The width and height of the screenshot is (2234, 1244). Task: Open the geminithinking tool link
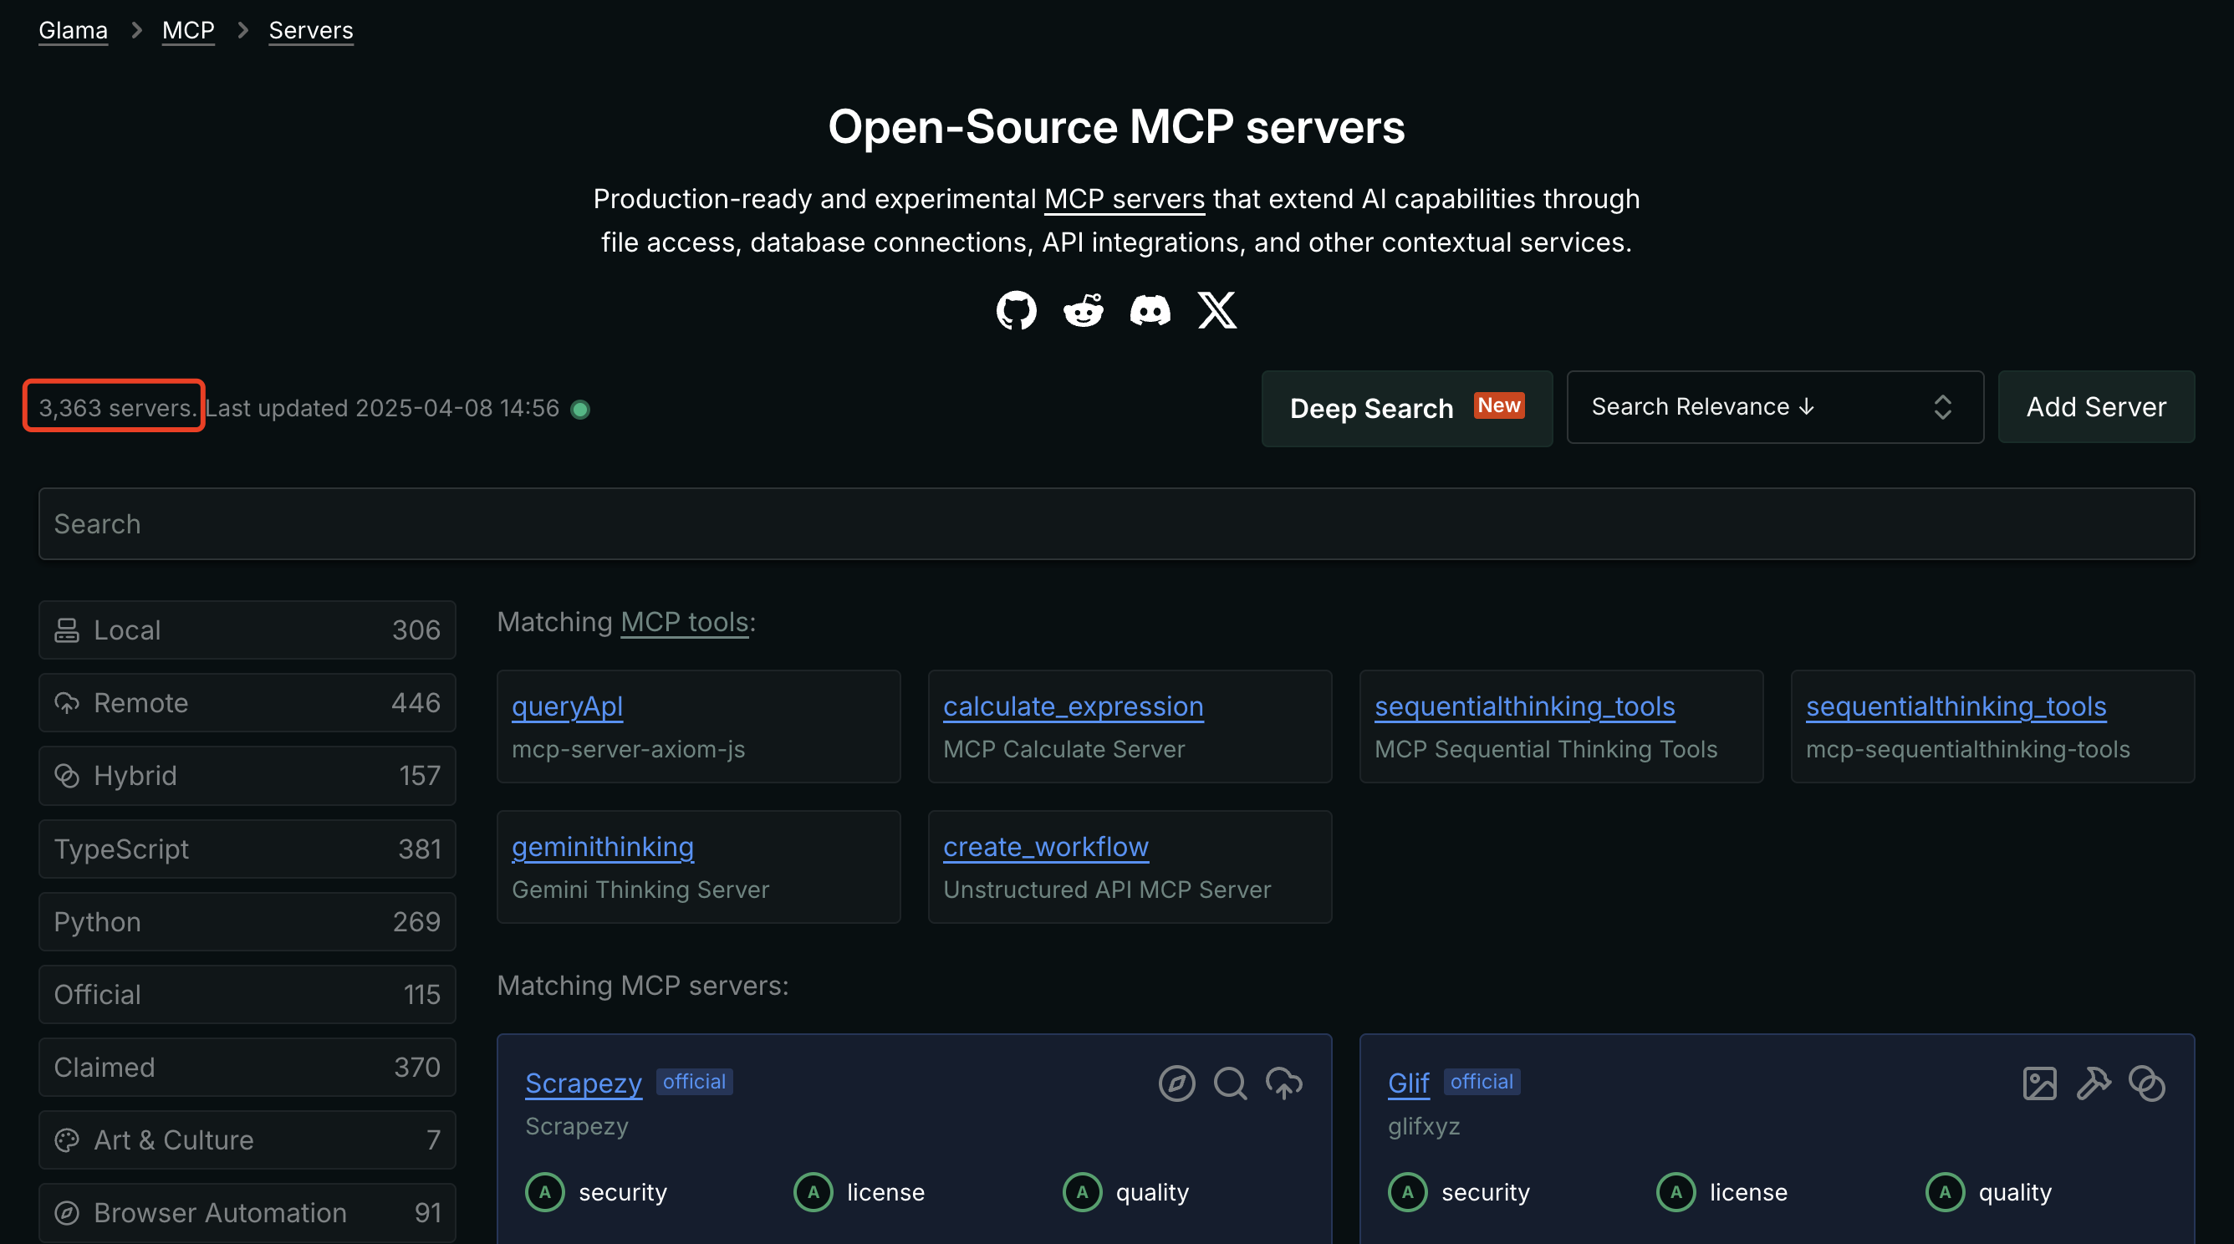[603, 847]
